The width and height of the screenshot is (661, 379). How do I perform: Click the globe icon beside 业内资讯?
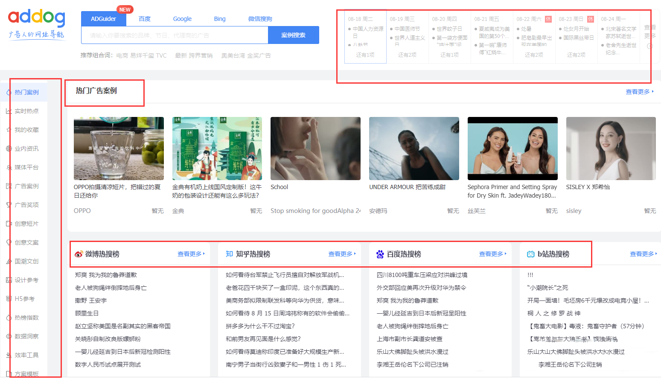pyautogui.click(x=9, y=149)
